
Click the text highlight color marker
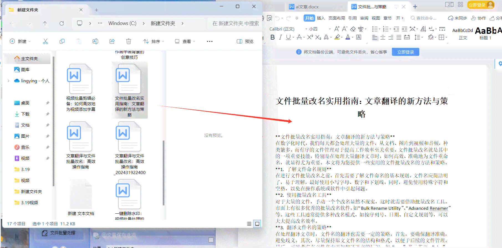click(x=337, y=37)
